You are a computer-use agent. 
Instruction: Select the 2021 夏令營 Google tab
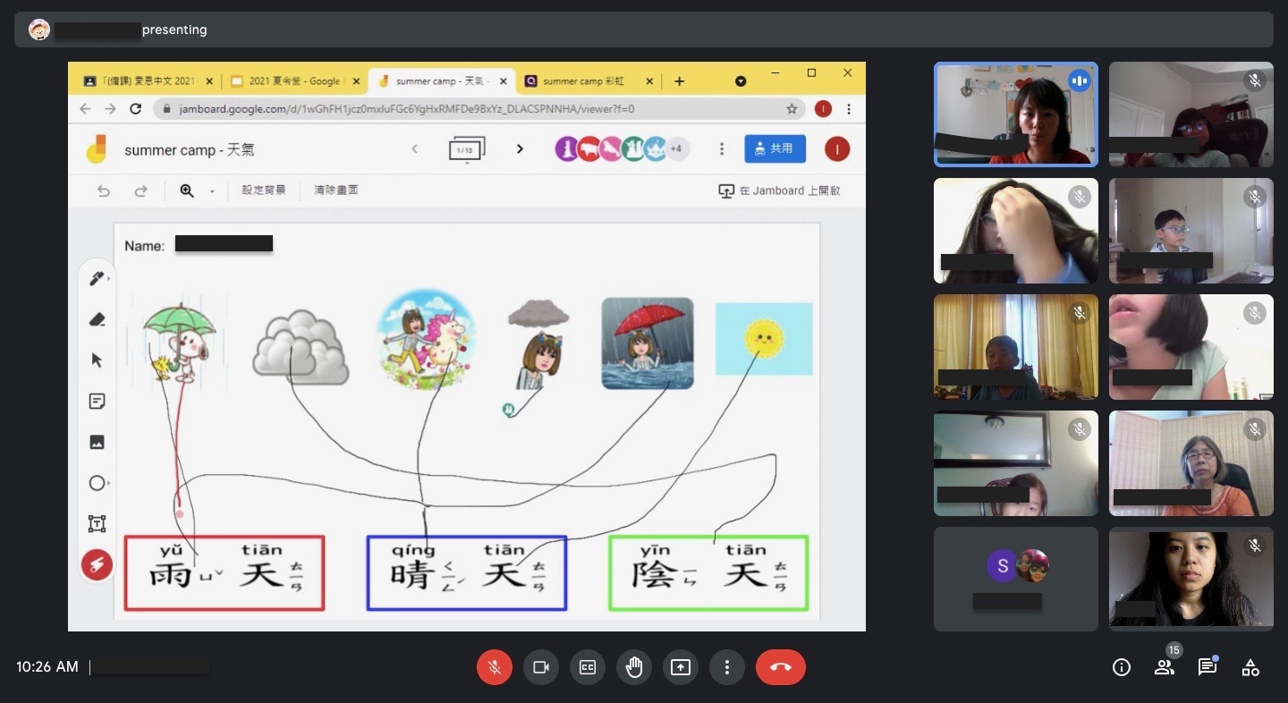pos(295,80)
